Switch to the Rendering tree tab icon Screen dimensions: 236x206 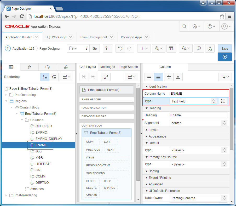coord(11,67)
